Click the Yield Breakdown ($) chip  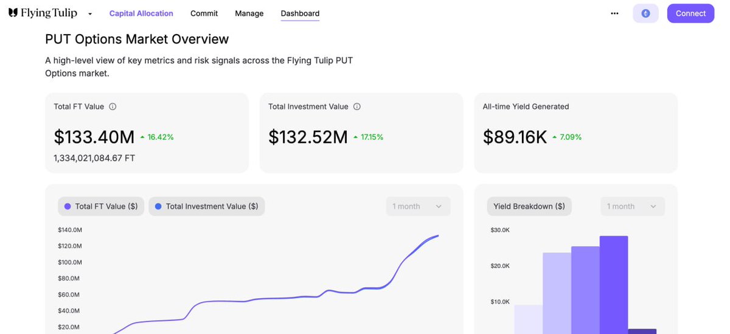coord(529,206)
